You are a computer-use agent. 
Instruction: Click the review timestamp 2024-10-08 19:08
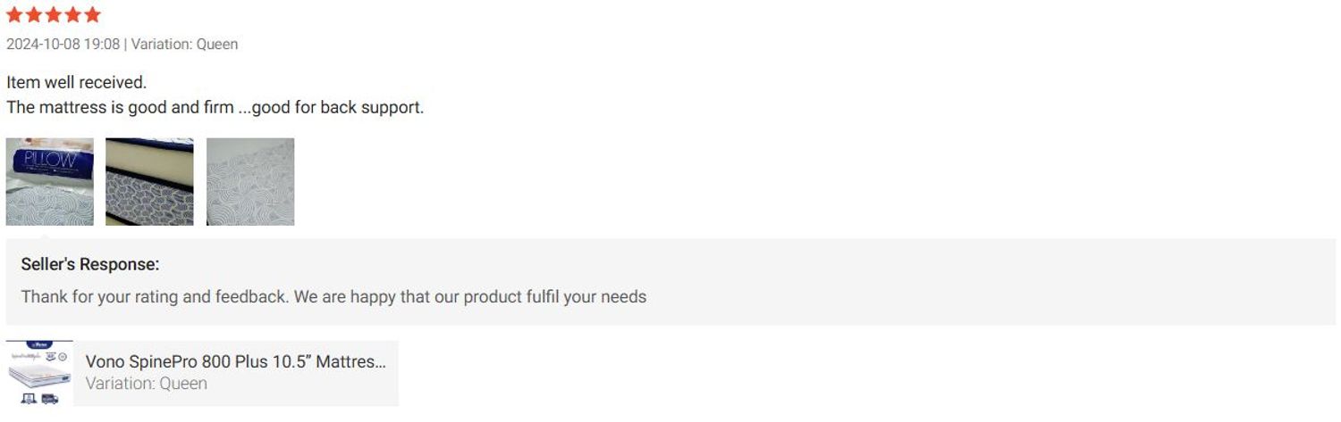point(62,44)
